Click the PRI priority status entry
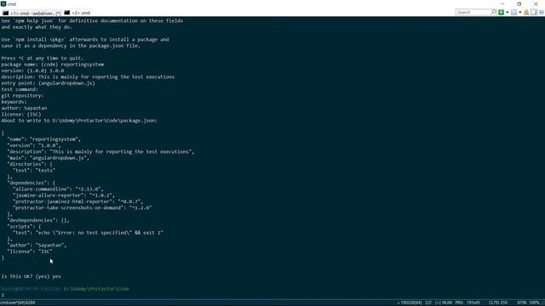This screenshot has width=545, height=306. coord(459,303)
